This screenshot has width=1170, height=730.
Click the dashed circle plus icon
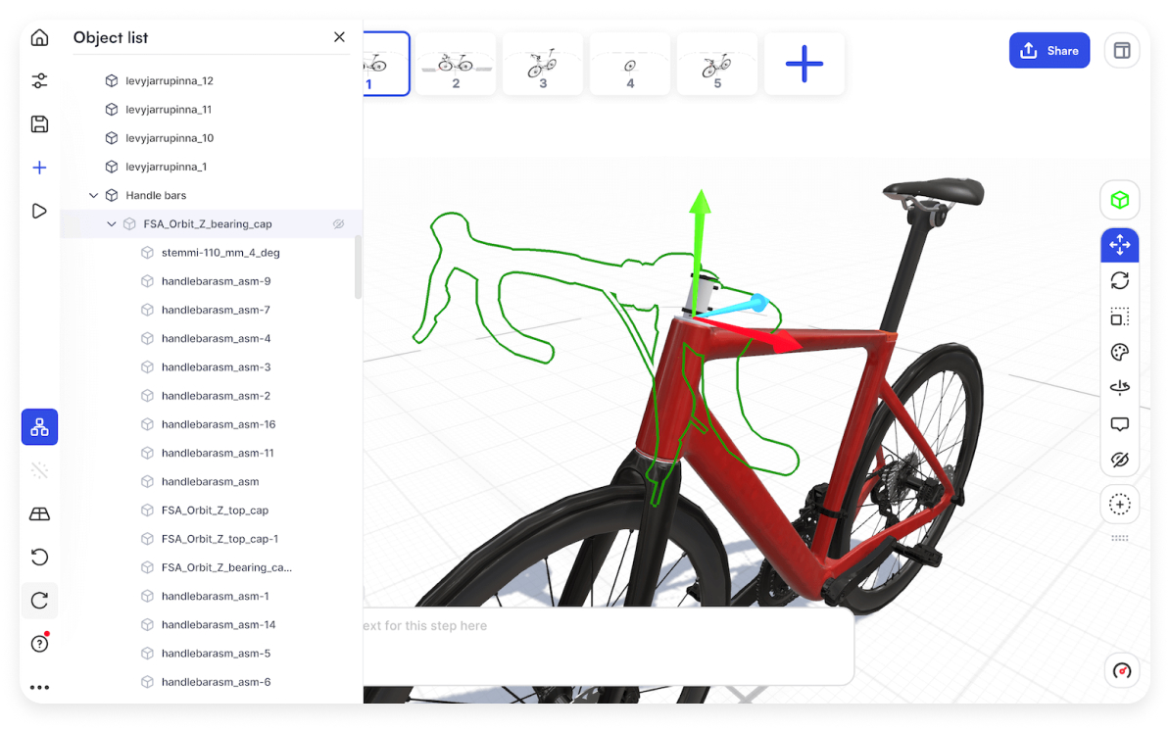click(x=1119, y=505)
